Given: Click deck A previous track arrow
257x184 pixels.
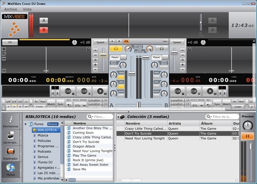Looking at the screenshot, I should tap(53, 93).
